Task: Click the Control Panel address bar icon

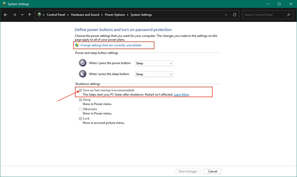Action: click(39, 15)
